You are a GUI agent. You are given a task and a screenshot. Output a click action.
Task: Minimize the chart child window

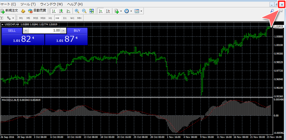(272, 4)
